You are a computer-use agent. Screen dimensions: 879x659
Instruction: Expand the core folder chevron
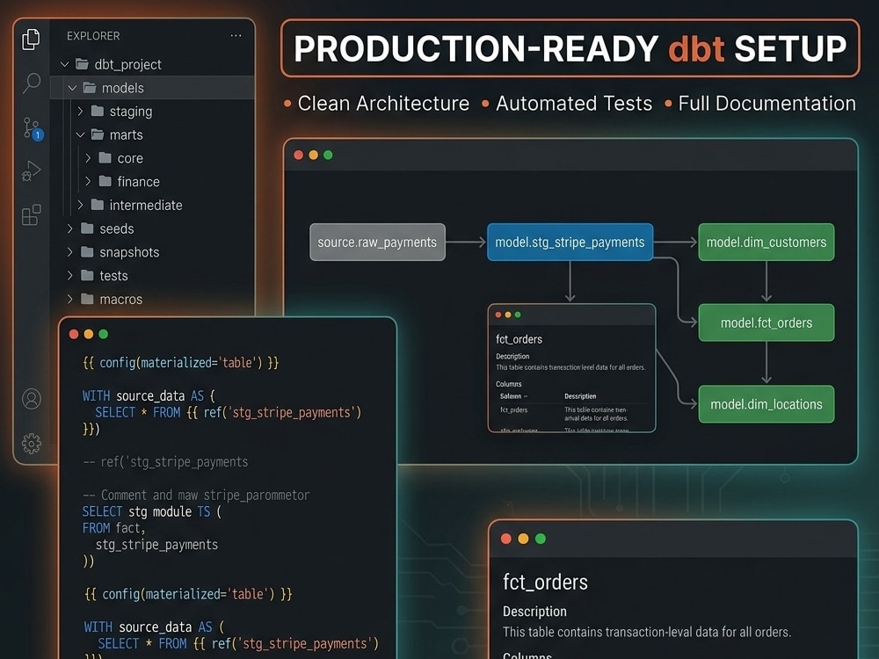pos(88,158)
